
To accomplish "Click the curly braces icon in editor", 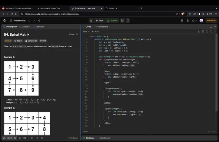I will pyautogui.click(x=207, y=31).
